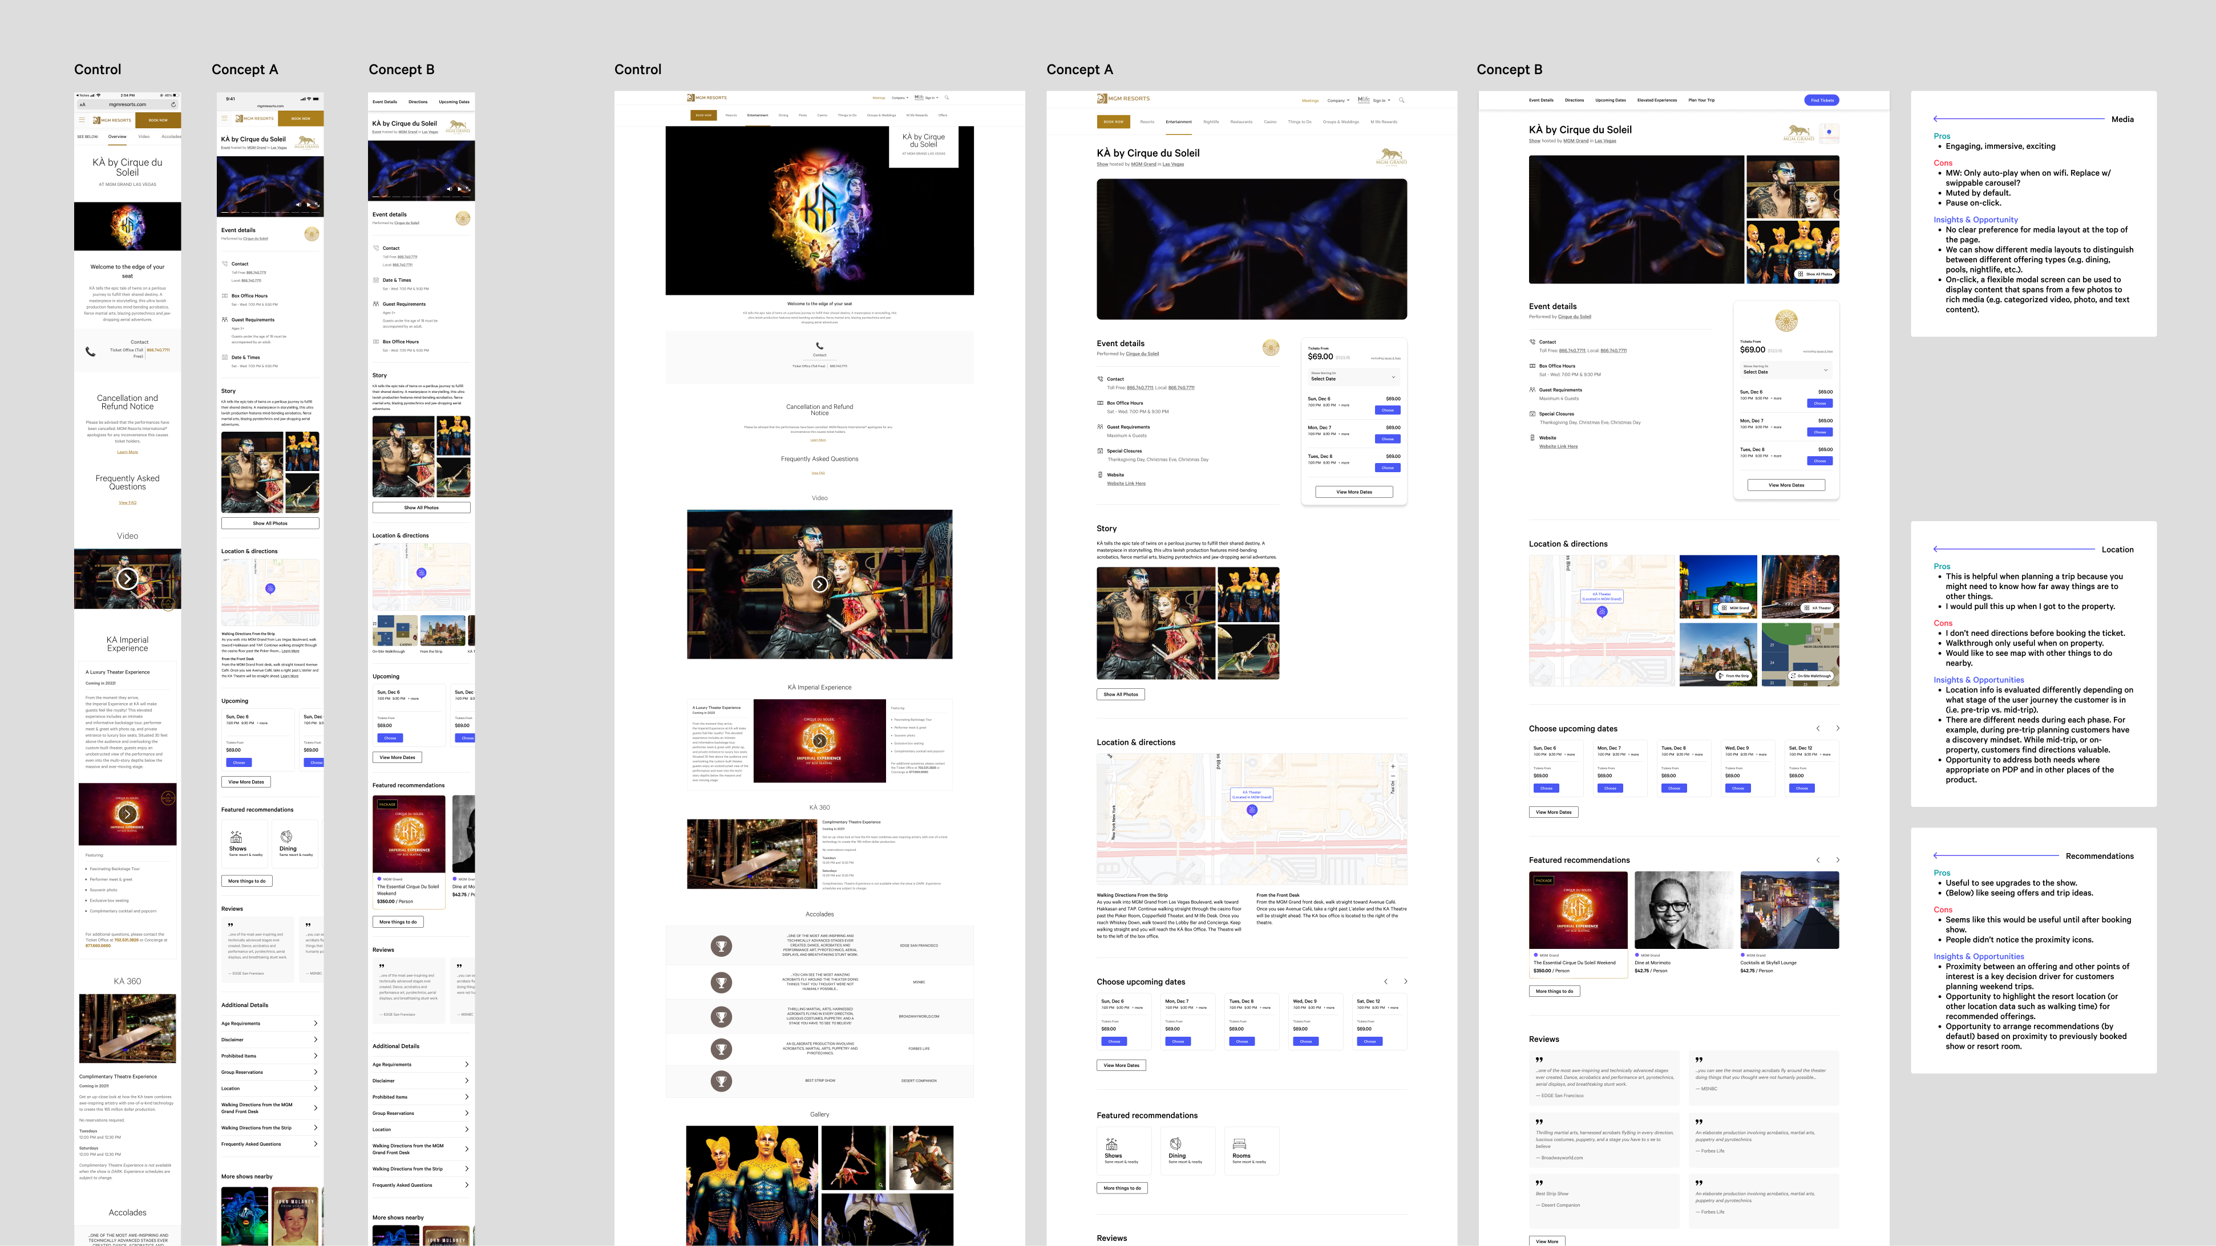Select Rooms recommendation icon in desktop Concept A
This screenshot has height=1246, width=2216.
pos(1240,1144)
